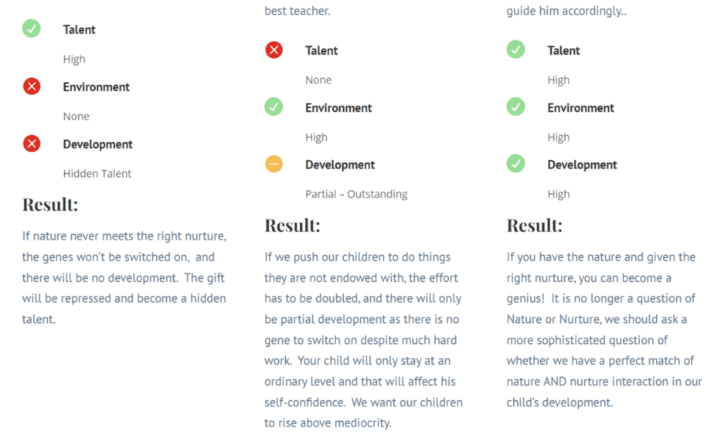Click the first column Result heading
714x445 pixels.
[50, 205]
